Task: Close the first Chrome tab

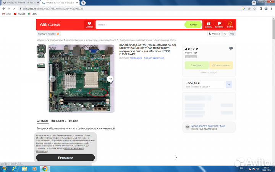Action: (38, 3)
